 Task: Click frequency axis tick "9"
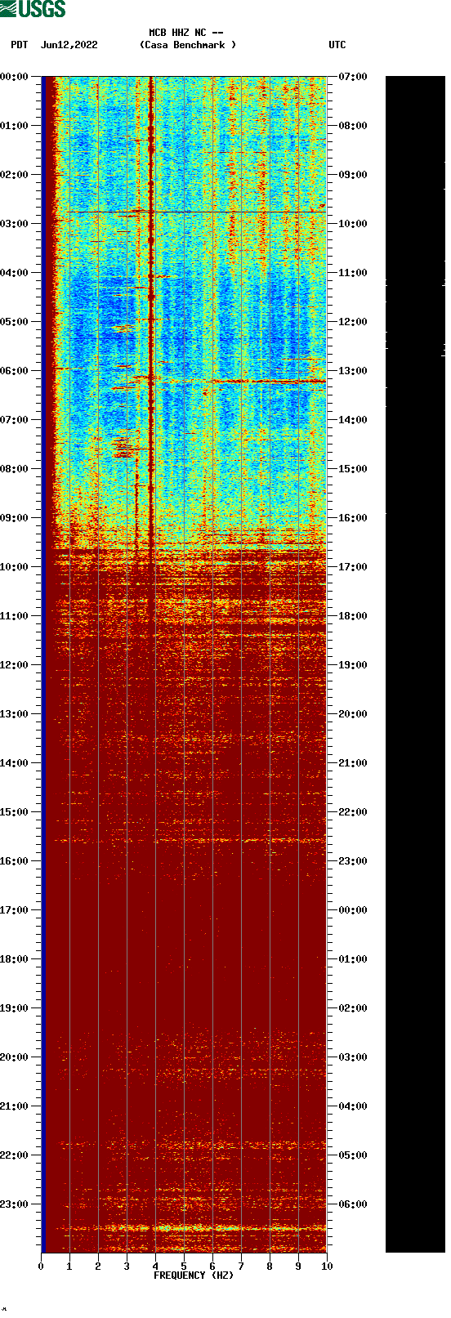(x=298, y=1267)
